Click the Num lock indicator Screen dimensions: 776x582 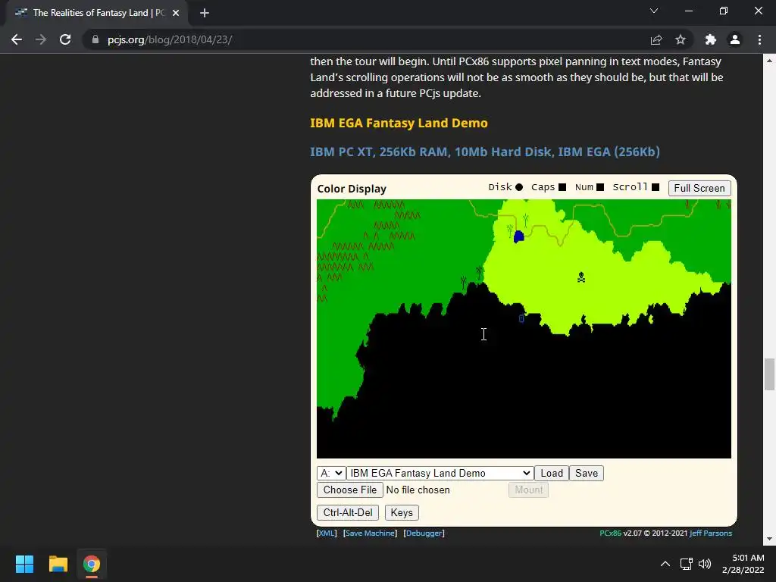(x=600, y=187)
